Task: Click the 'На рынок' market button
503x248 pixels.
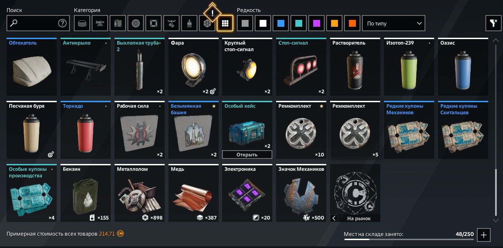Action: click(359, 218)
